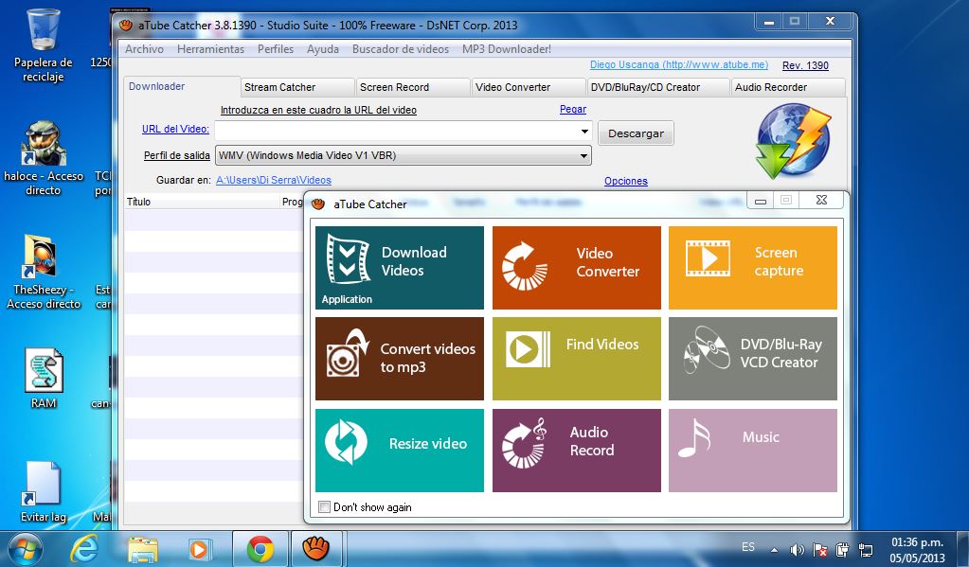The image size is (969, 567).
Task: Open the Archivo menu
Action: [144, 49]
